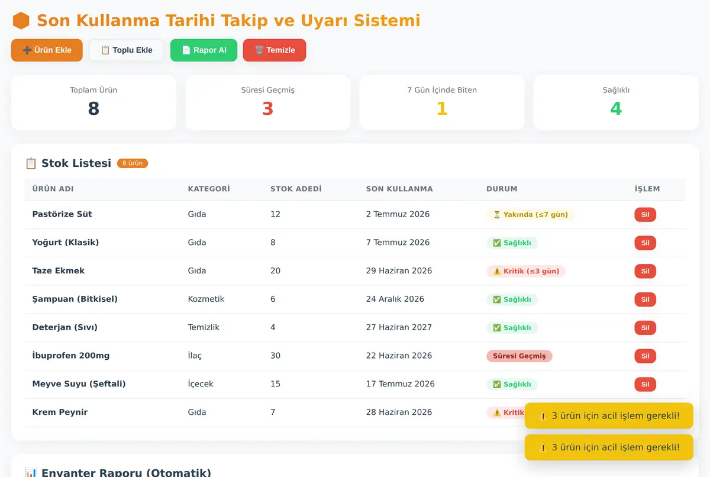Select the 'İlaç' category cell

click(x=195, y=356)
